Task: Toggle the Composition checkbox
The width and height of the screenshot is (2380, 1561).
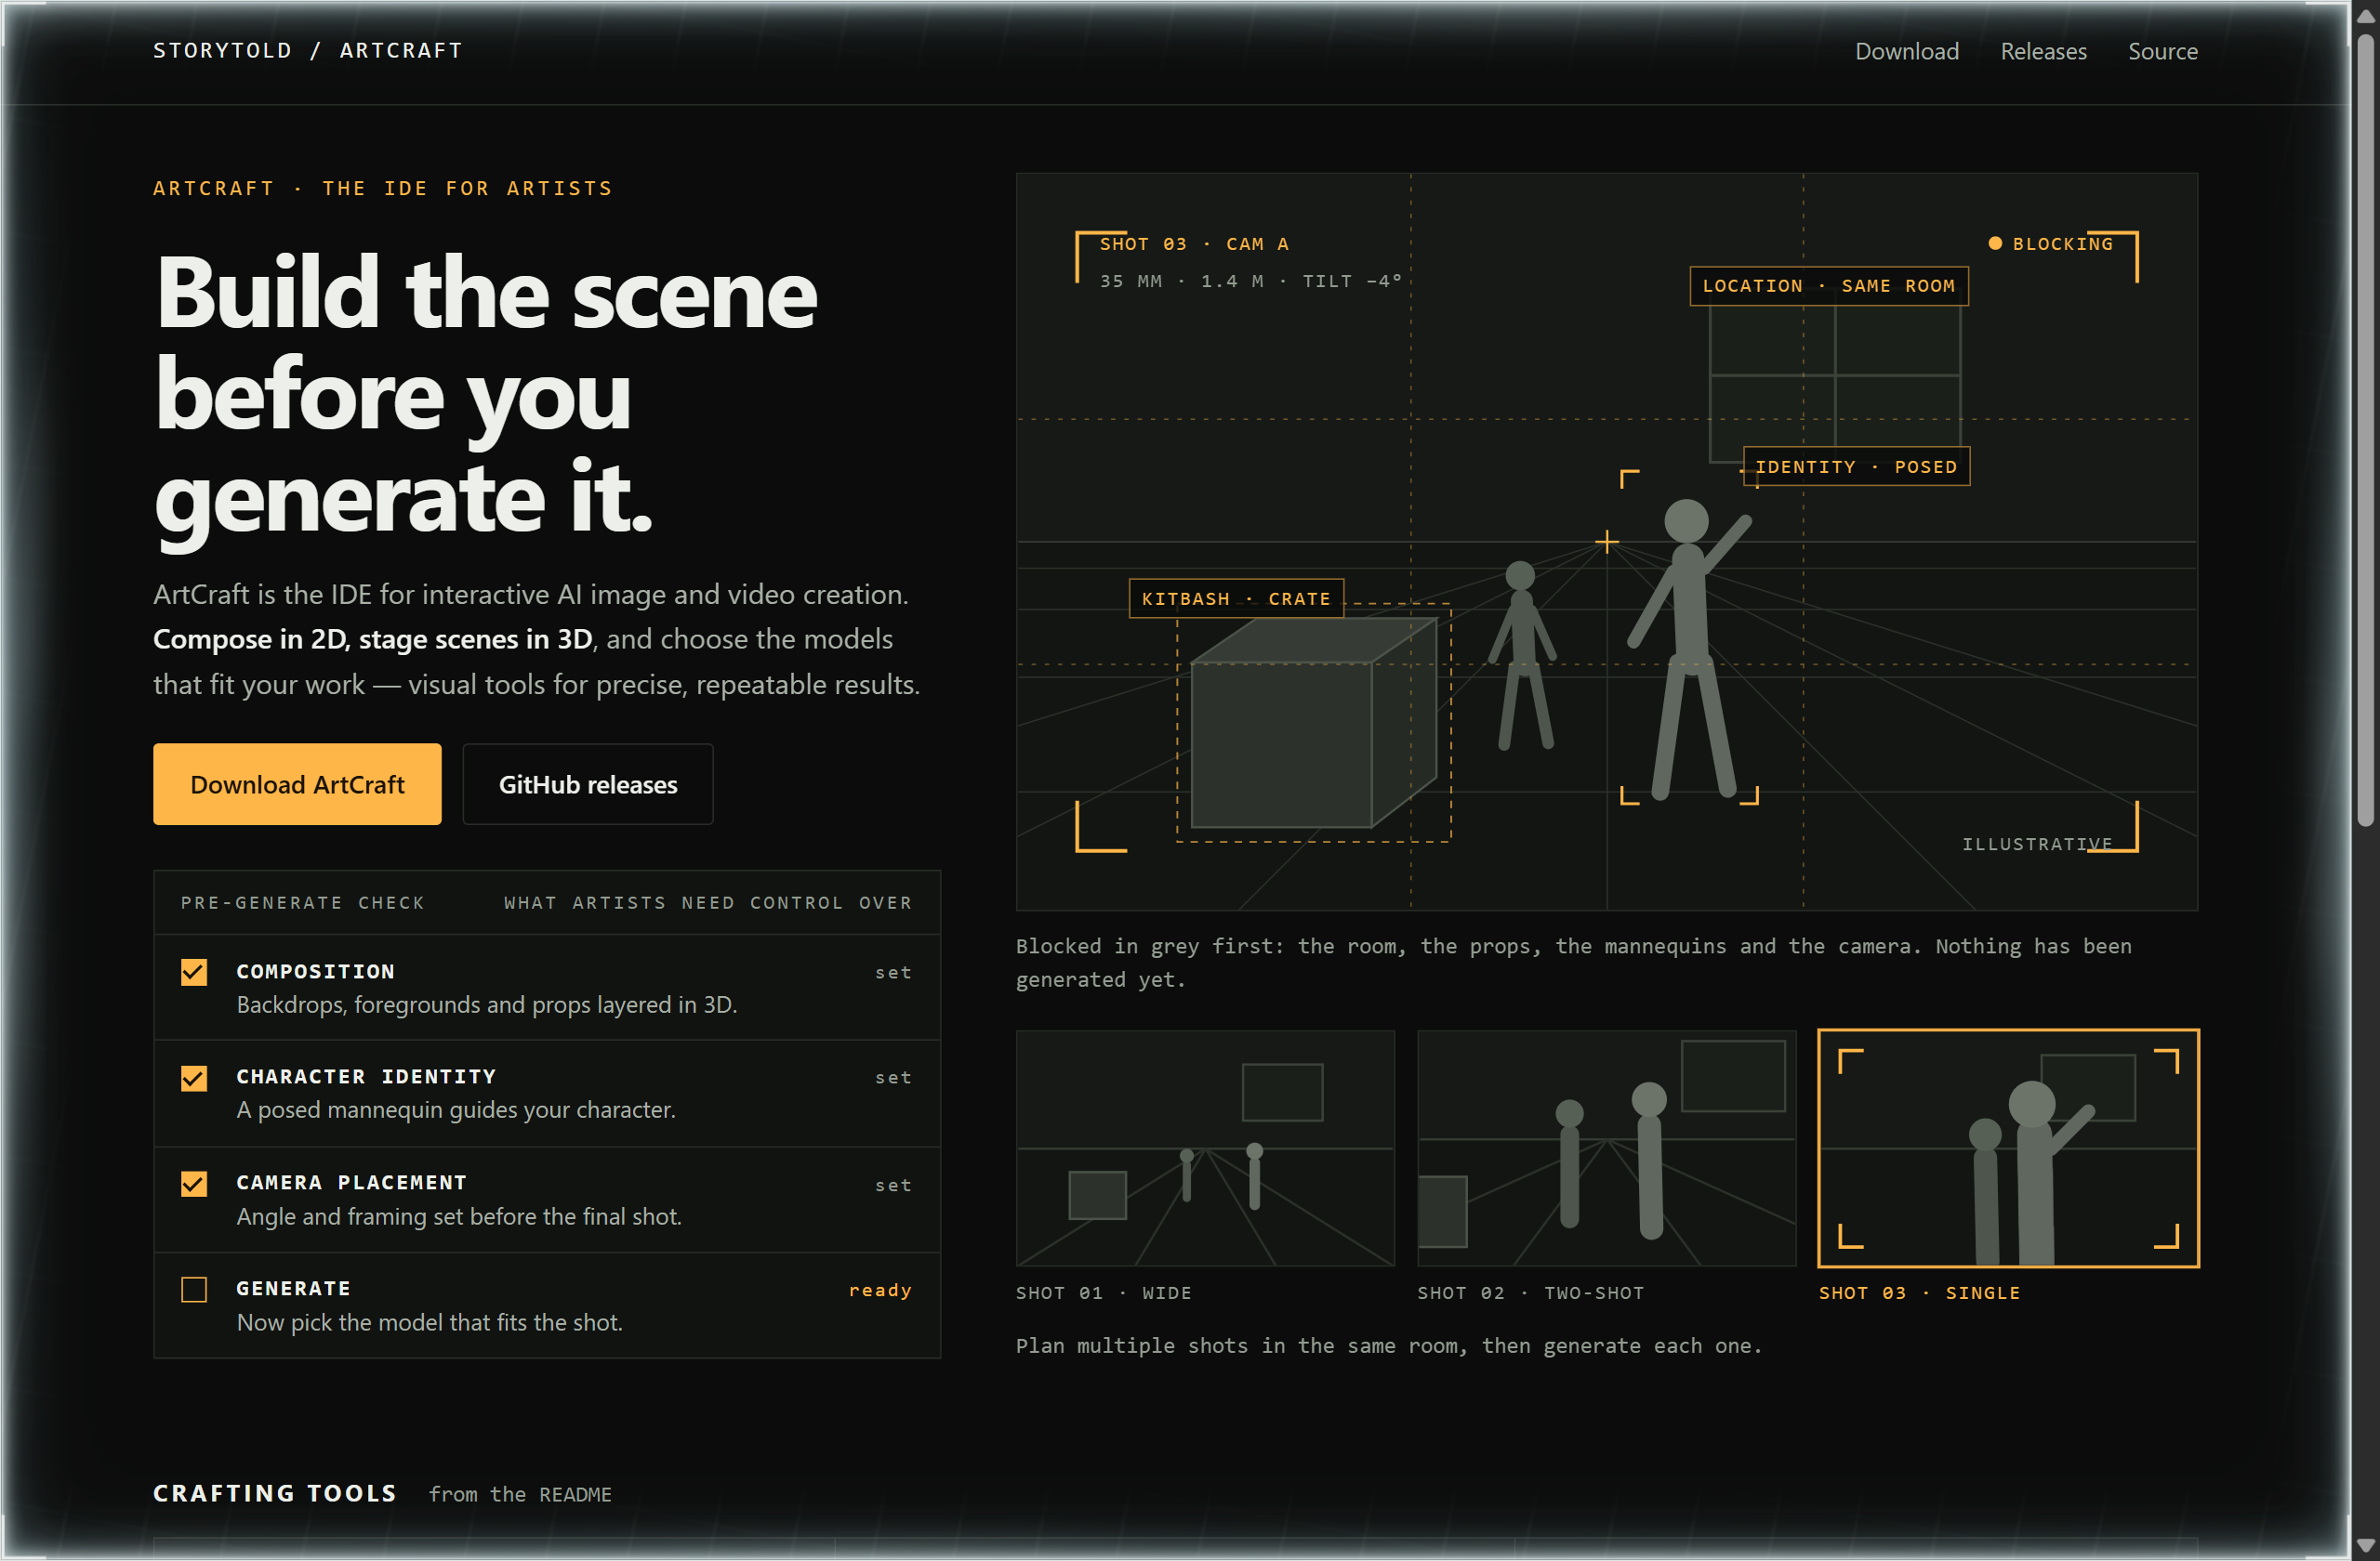Action: coord(194,971)
